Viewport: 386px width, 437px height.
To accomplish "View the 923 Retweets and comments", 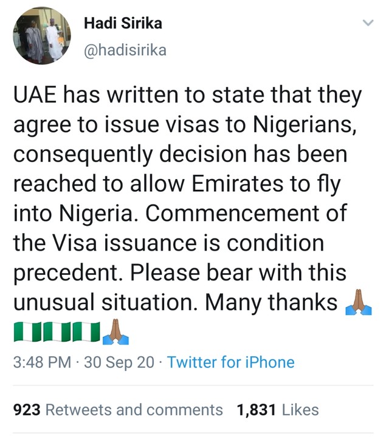I will (x=118, y=410).
